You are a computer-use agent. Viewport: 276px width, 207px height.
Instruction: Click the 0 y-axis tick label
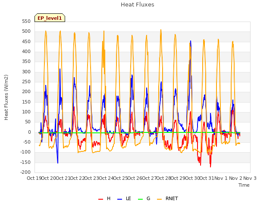pyautogui.click(x=29, y=132)
